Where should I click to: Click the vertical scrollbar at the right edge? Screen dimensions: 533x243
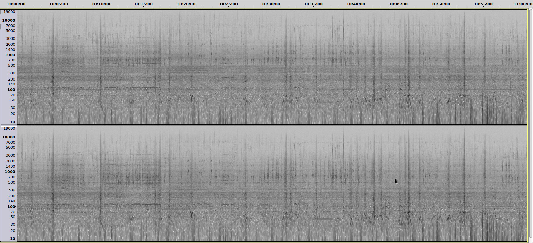point(531,123)
